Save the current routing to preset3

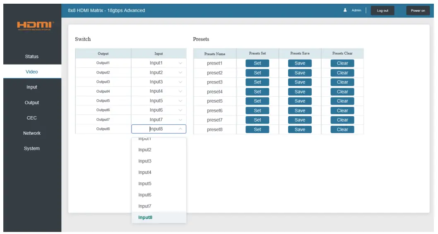300,82
